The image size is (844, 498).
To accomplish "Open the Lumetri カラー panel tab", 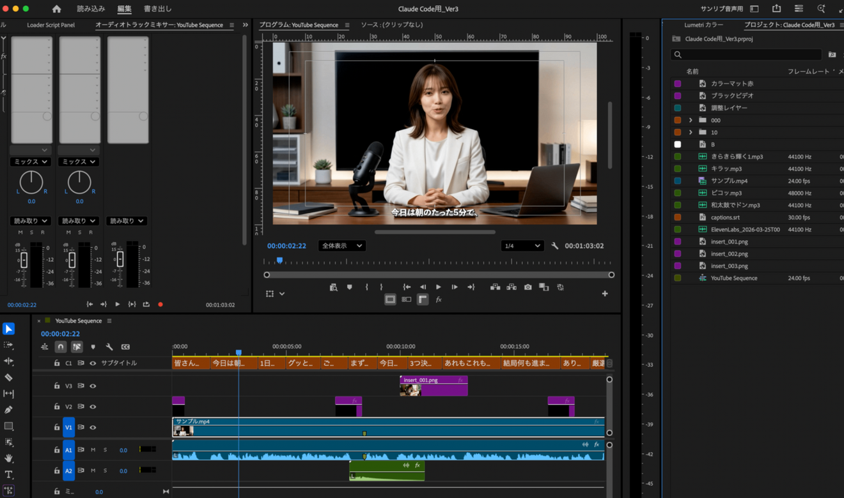I will 703,25.
